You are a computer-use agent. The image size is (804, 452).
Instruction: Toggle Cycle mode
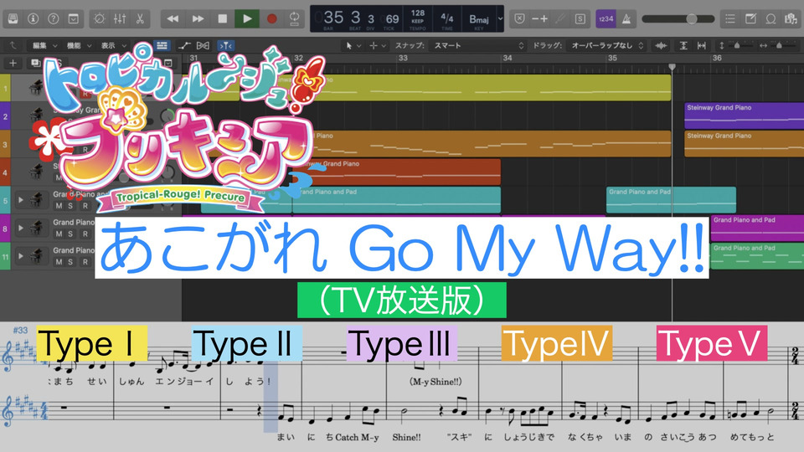[x=294, y=19]
